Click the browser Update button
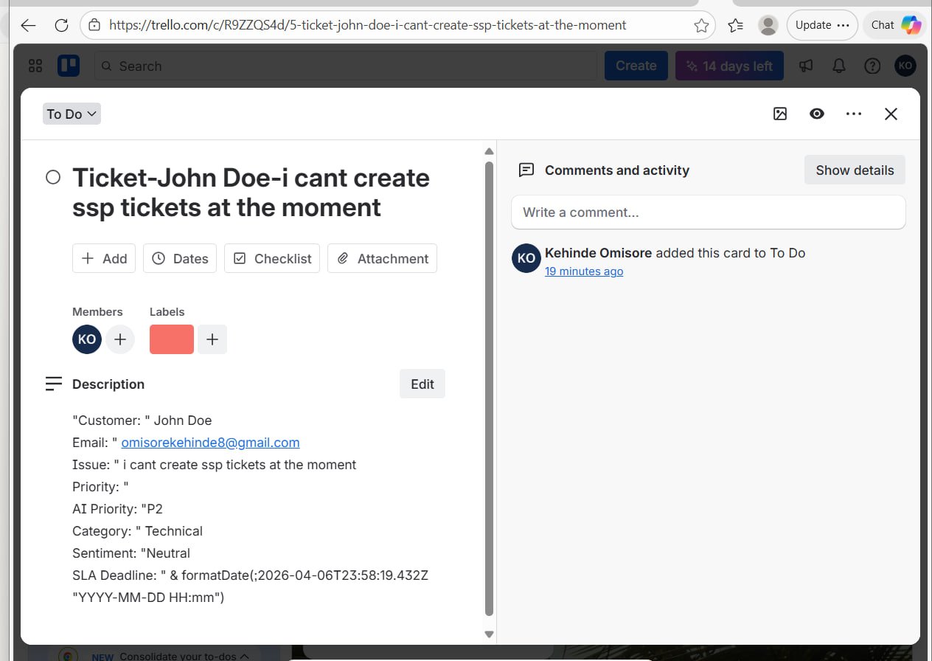 pyautogui.click(x=822, y=25)
